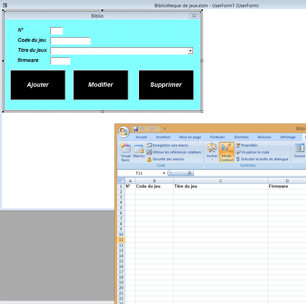Select column C header

221,181
